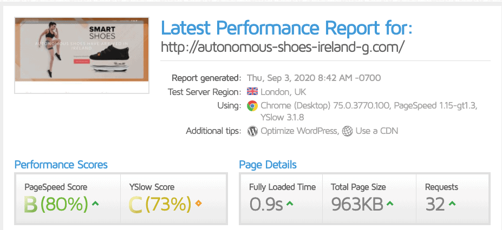Viewport: 502px width, 230px height.
Task: Click the Page Details heading
Action: [268, 165]
